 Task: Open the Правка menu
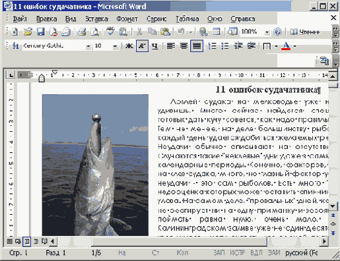pos(46,19)
